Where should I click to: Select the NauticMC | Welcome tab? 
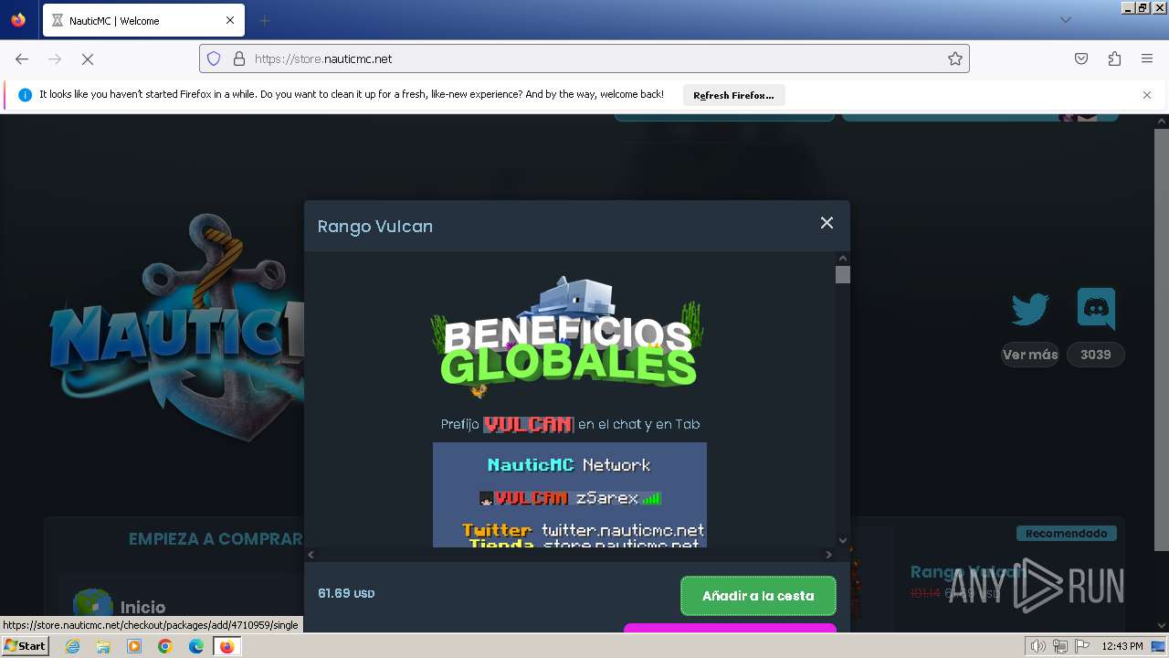click(x=143, y=20)
